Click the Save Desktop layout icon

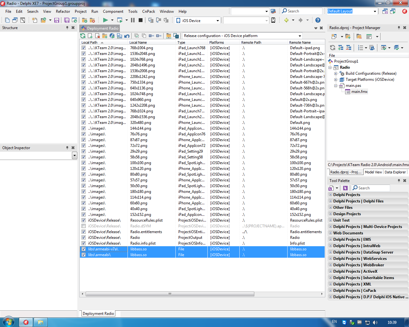385,11
